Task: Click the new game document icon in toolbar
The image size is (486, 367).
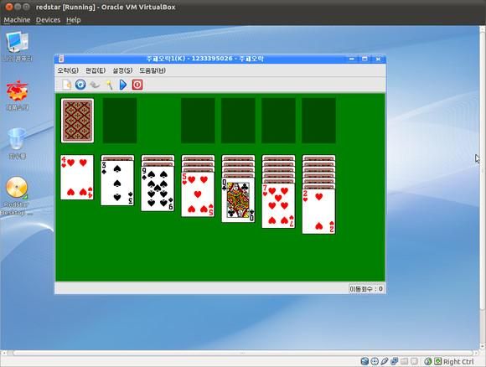Action: coord(67,85)
